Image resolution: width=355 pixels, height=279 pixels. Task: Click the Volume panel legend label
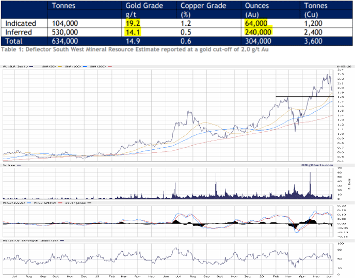(9, 165)
